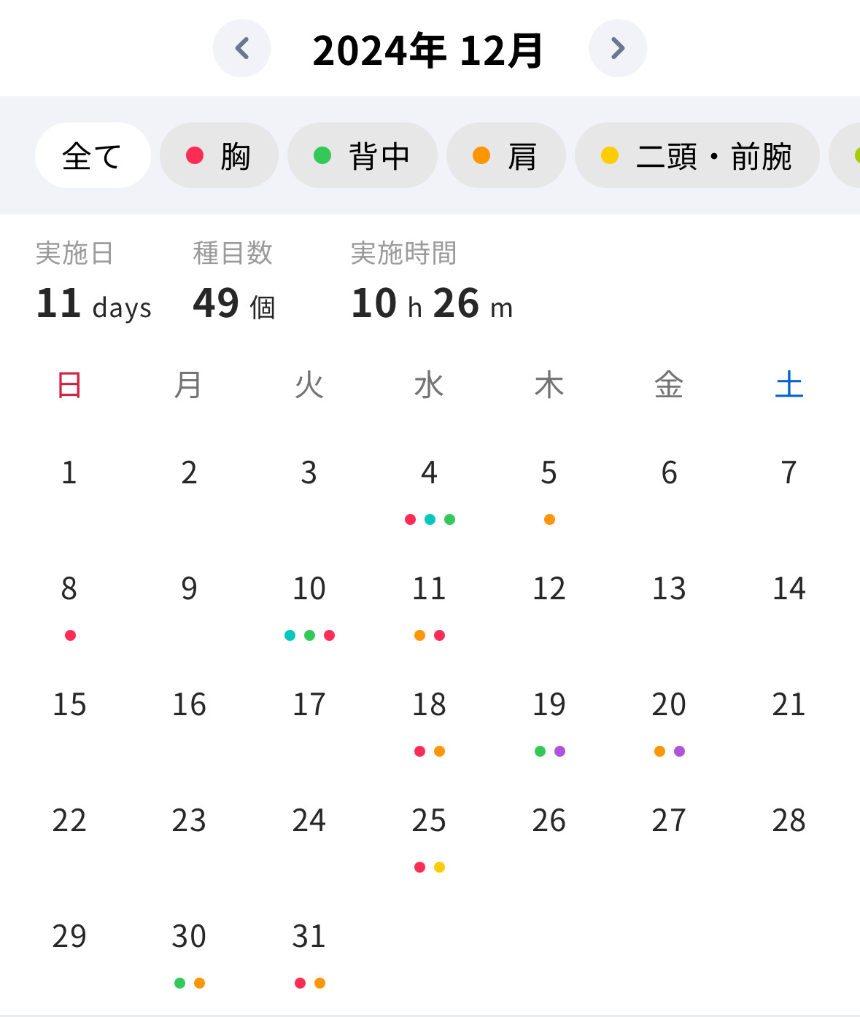The height and width of the screenshot is (1017, 860).
Task: Select December 30 on the calendar
Action: [x=190, y=952]
